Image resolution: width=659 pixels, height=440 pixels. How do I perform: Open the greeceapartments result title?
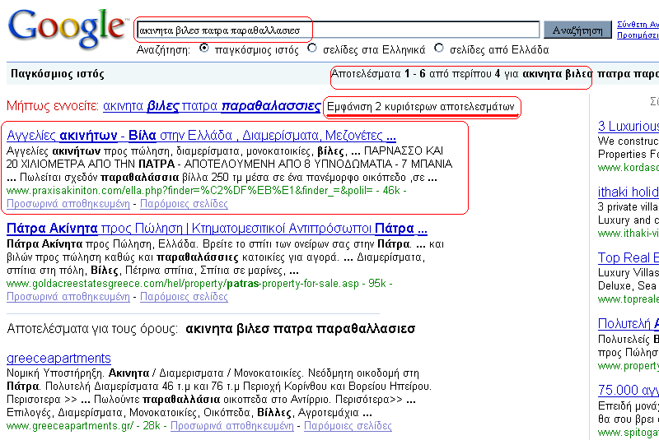pyautogui.click(x=58, y=358)
